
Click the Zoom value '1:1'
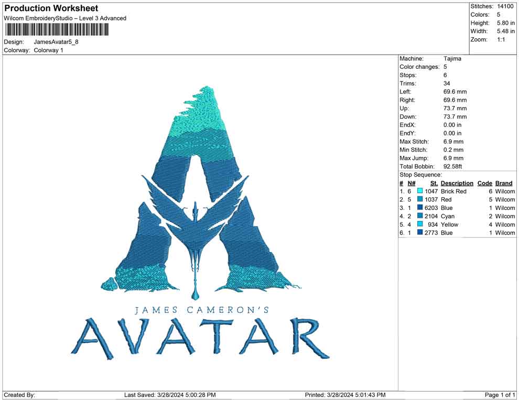tap(501, 39)
